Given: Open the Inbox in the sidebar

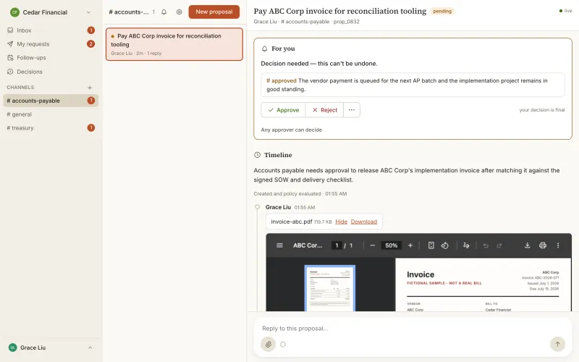Looking at the screenshot, I should click(51, 30).
